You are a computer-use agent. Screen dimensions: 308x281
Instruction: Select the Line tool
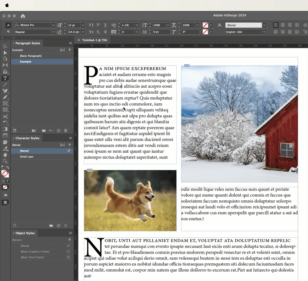[x=5, y=85]
